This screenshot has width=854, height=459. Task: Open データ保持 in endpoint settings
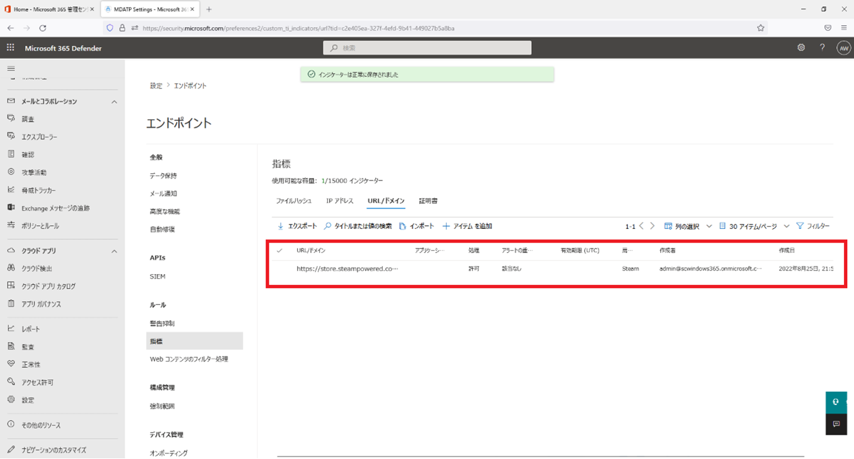point(163,175)
